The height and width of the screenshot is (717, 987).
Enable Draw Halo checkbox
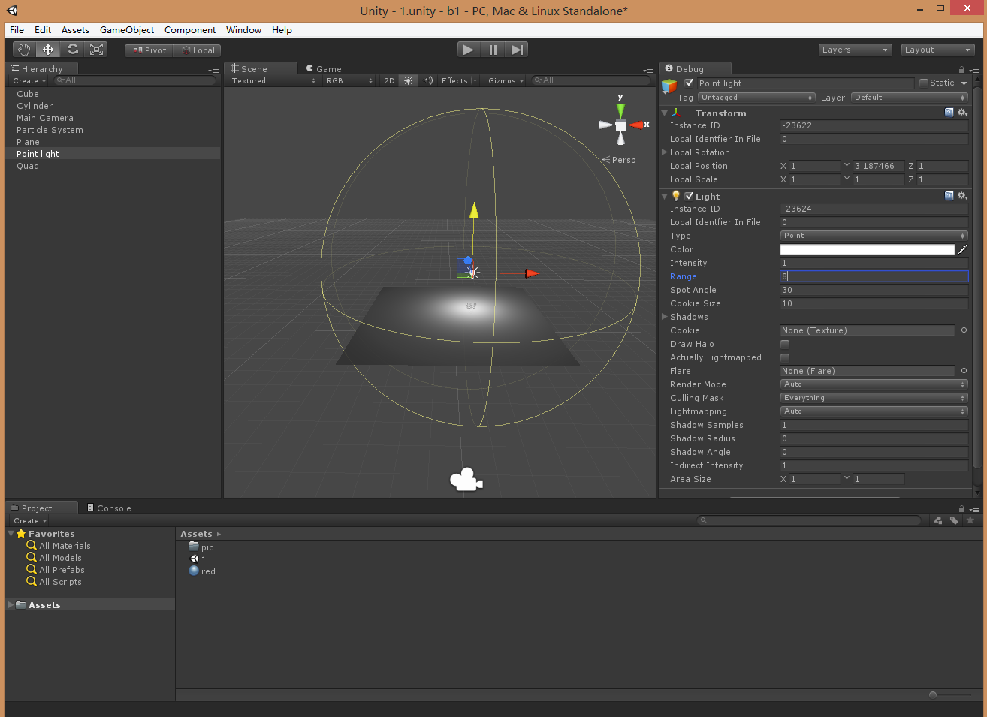tap(785, 344)
